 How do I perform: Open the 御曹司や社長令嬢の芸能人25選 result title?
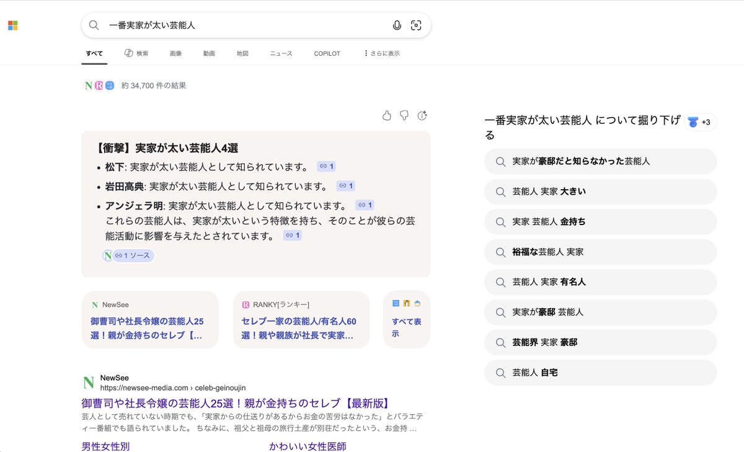point(235,403)
